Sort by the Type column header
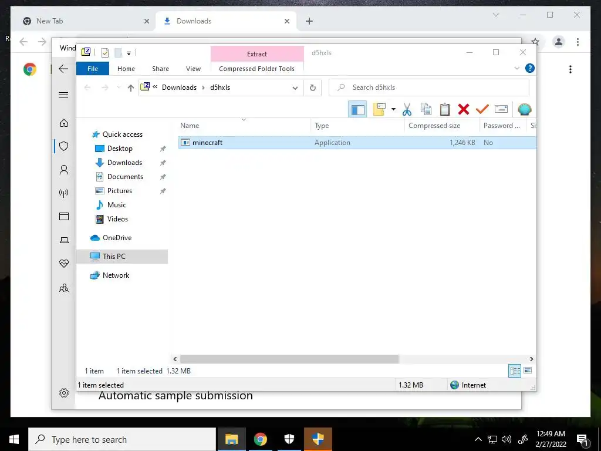Image resolution: width=601 pixels, height=451 pixels. pos(357,126)
